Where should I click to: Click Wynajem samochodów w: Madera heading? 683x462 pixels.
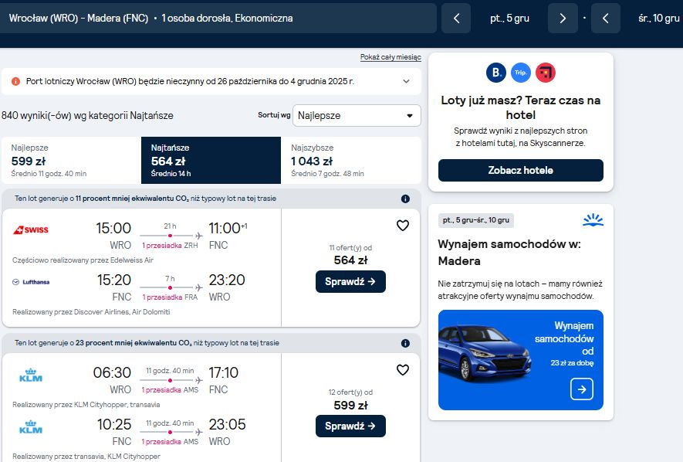click(x=509, y=253)
